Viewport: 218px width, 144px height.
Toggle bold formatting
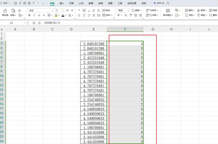(29, 15)
